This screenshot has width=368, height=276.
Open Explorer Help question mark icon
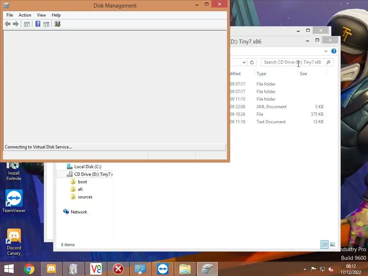tap(334, 51)
